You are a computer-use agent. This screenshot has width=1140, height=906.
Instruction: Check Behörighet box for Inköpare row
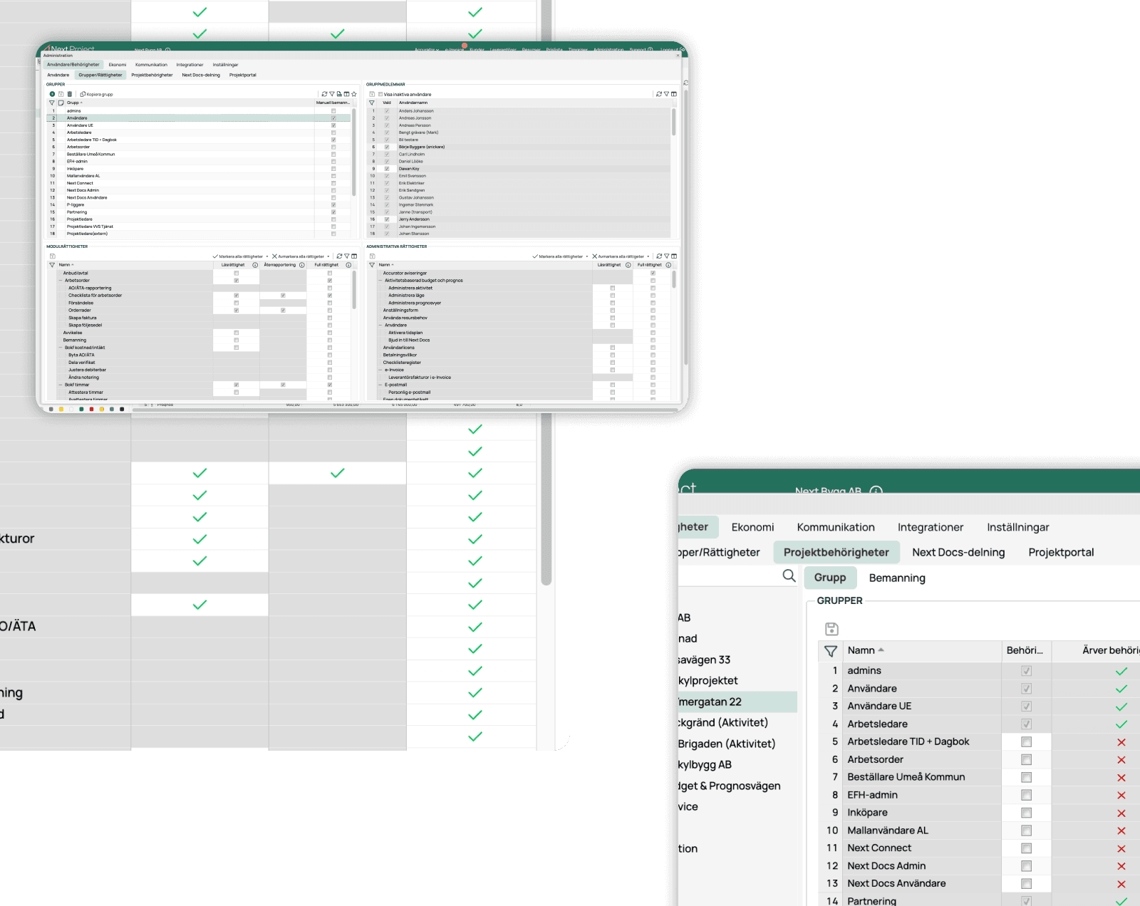(x=1027, y=813)
